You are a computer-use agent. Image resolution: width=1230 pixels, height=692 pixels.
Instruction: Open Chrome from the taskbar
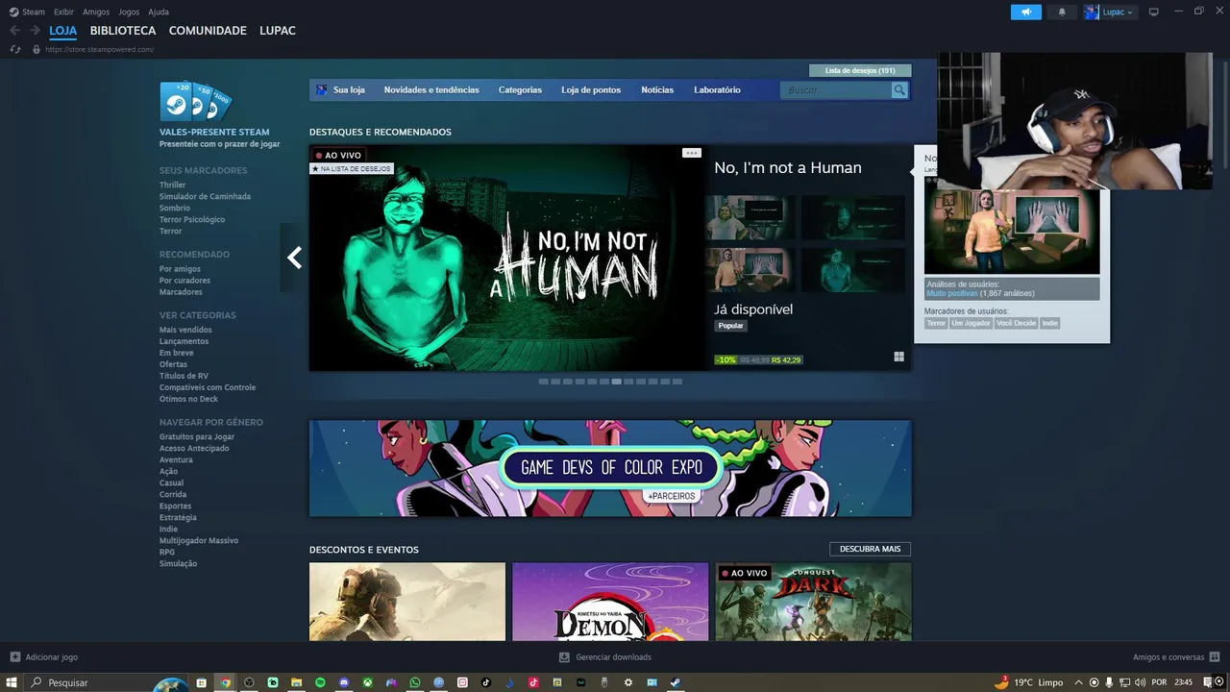point(225,682)
